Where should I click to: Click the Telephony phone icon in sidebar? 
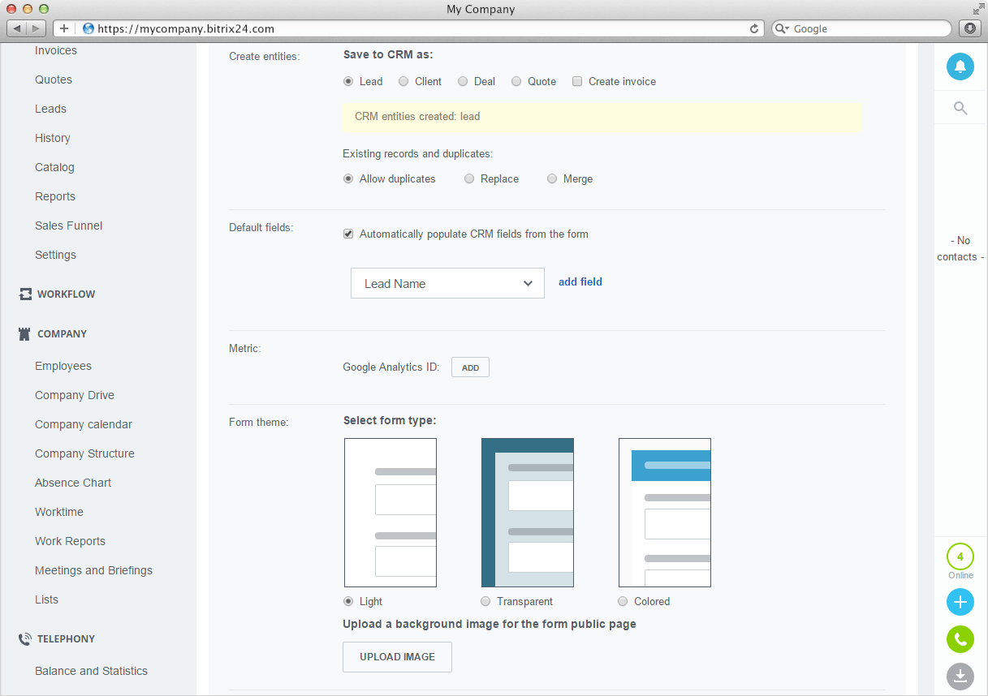click(x=25, y=638)
